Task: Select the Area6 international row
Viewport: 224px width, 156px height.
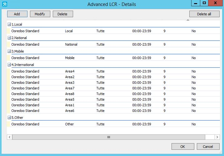Action: pyautogui.click(x=70, y=111)
